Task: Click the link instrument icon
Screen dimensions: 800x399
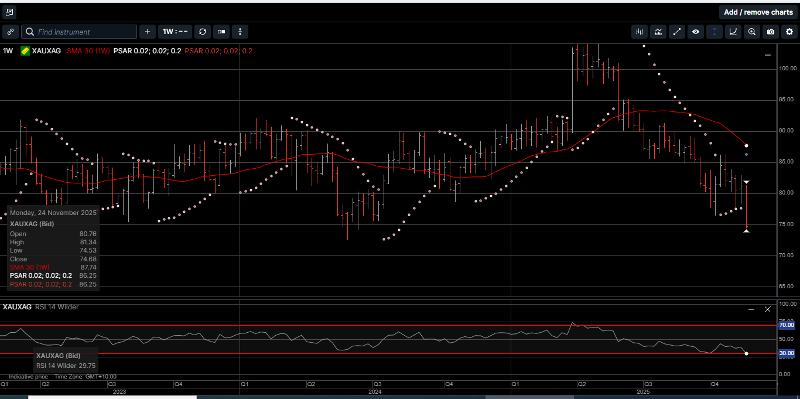Action: [x=11, y=32]
